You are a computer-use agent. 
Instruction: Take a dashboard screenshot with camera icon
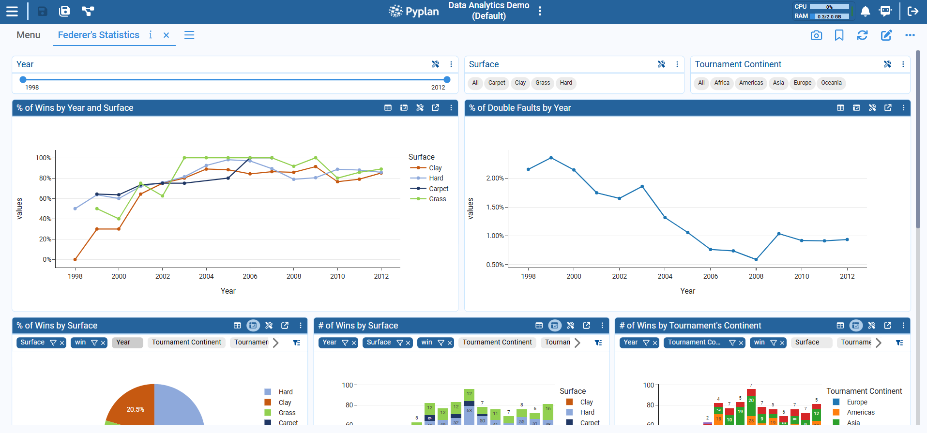[x=816, y=35]
